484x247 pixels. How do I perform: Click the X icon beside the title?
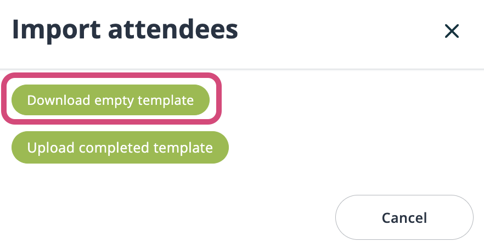click(x=452, y=31)
